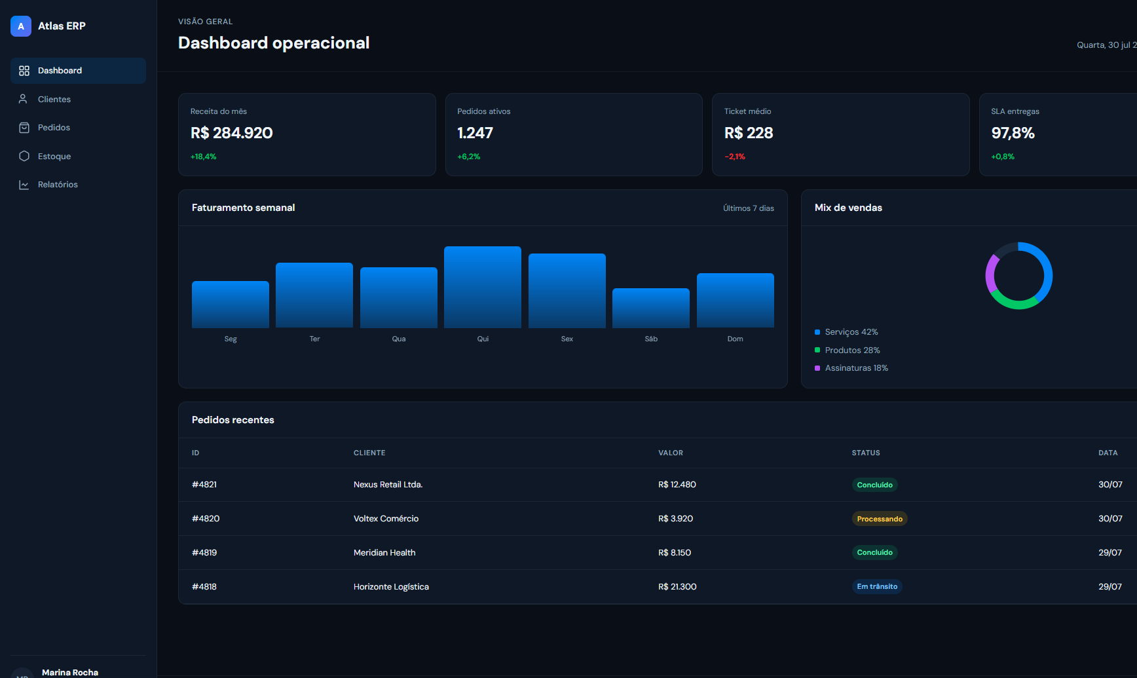Click the Estoque hexagon icon

pos(24,156)
